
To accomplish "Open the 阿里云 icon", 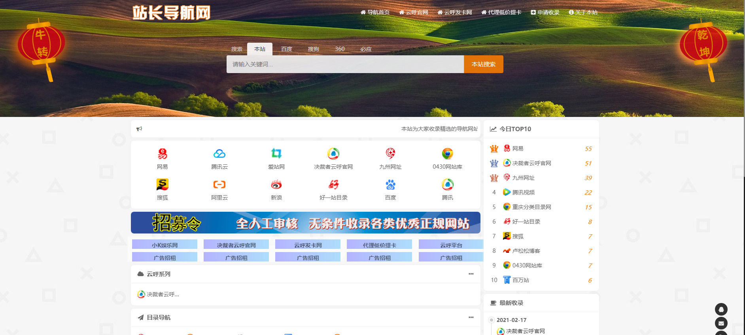I will click(219, 184).
